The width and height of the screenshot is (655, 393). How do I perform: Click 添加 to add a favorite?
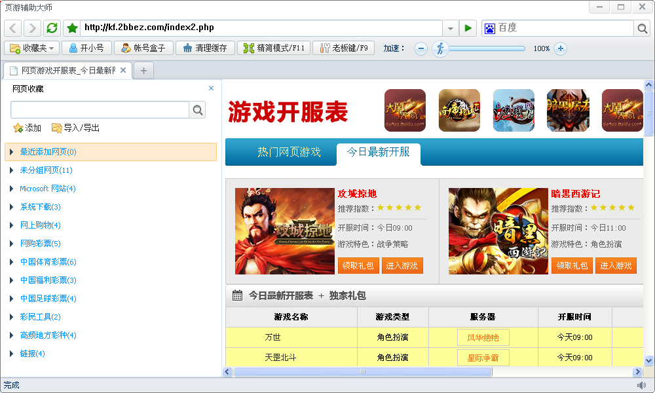pos(27,128)
